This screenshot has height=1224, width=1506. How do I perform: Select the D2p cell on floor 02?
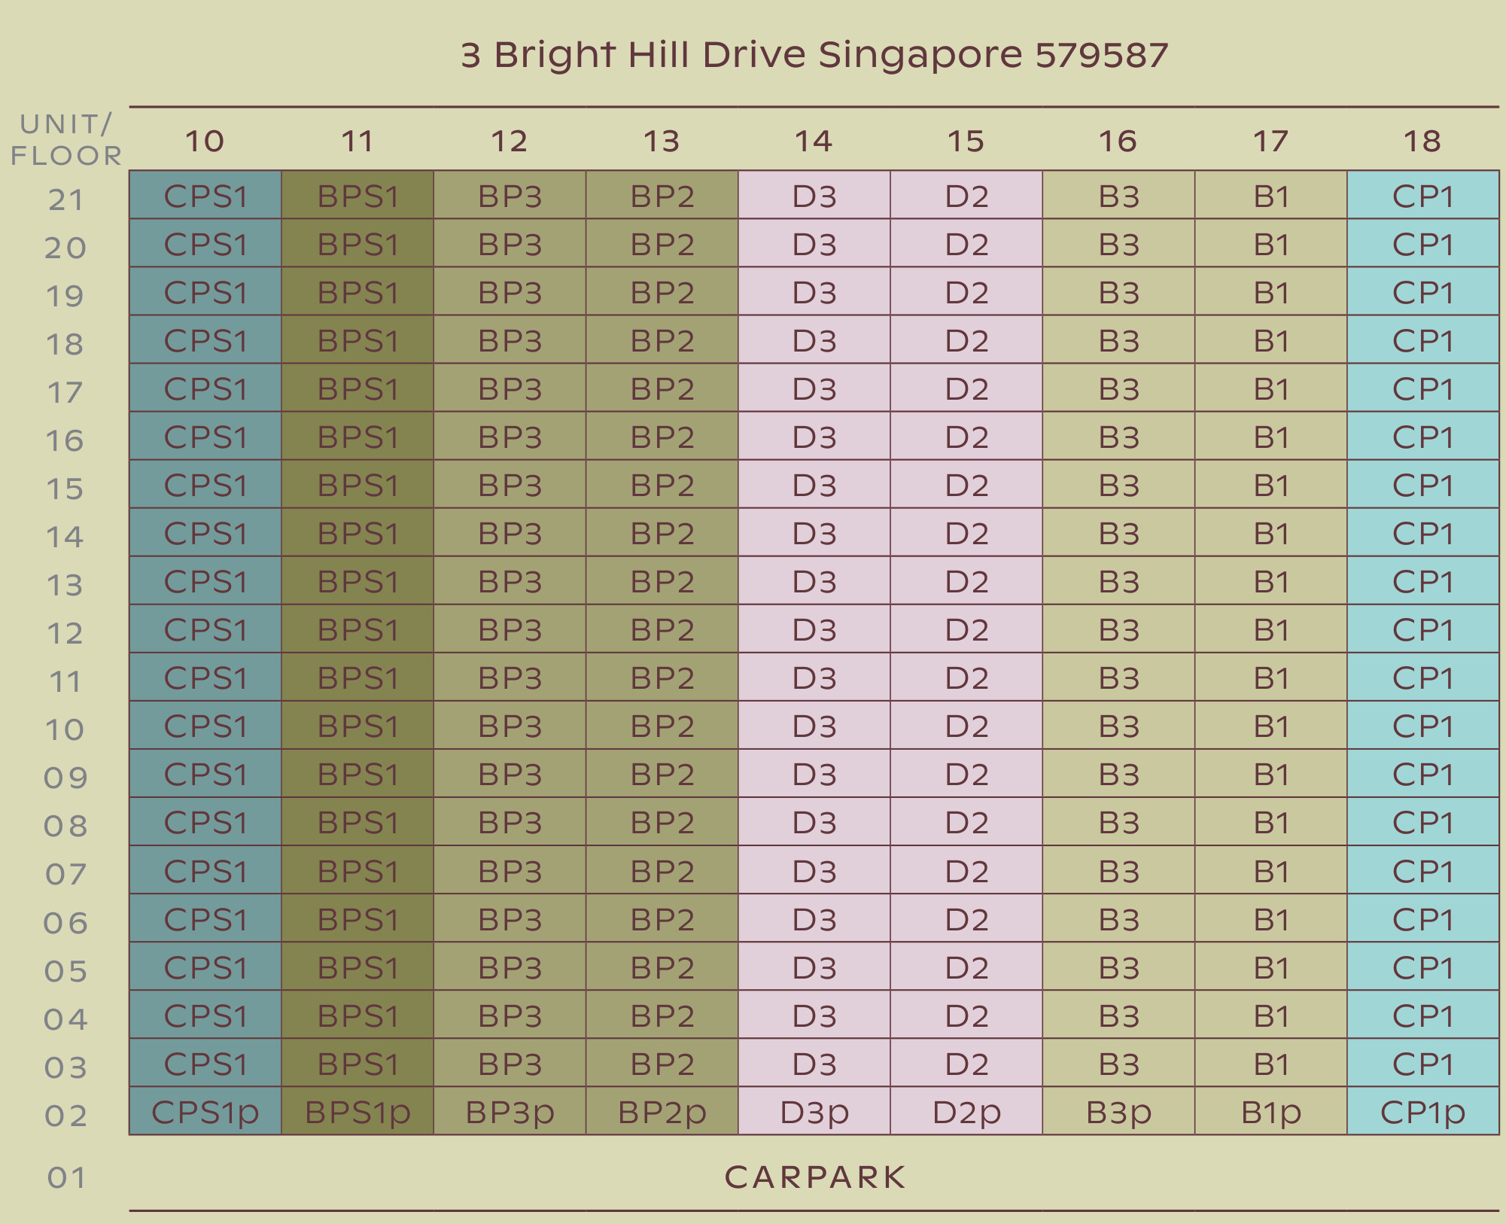coord(966,1110)
